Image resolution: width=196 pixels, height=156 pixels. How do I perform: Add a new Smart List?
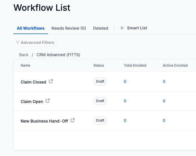[x=134, y=28]
